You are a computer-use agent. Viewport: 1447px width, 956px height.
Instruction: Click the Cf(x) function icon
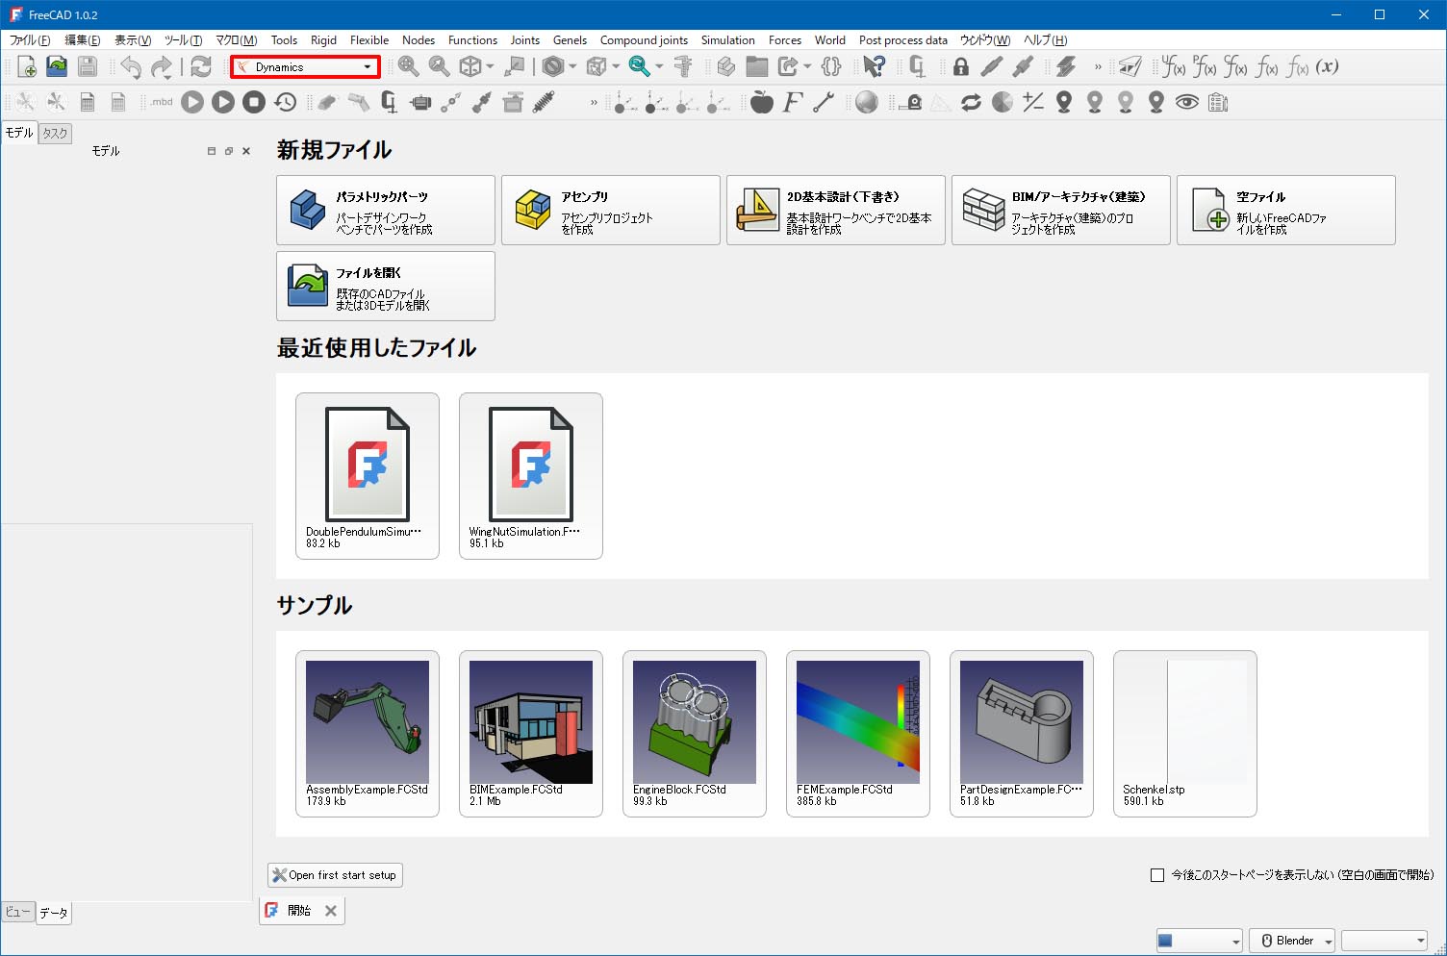[x=1234, y=66]
